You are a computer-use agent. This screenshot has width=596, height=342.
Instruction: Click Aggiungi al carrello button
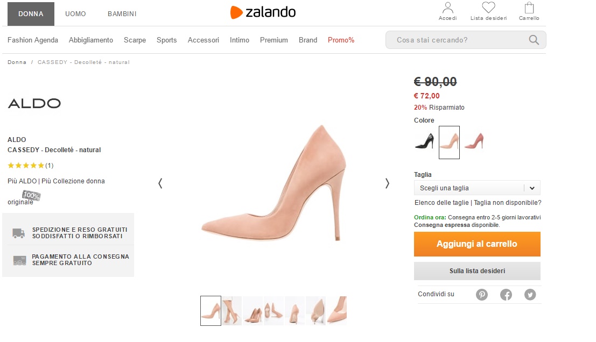pos(477,244)
